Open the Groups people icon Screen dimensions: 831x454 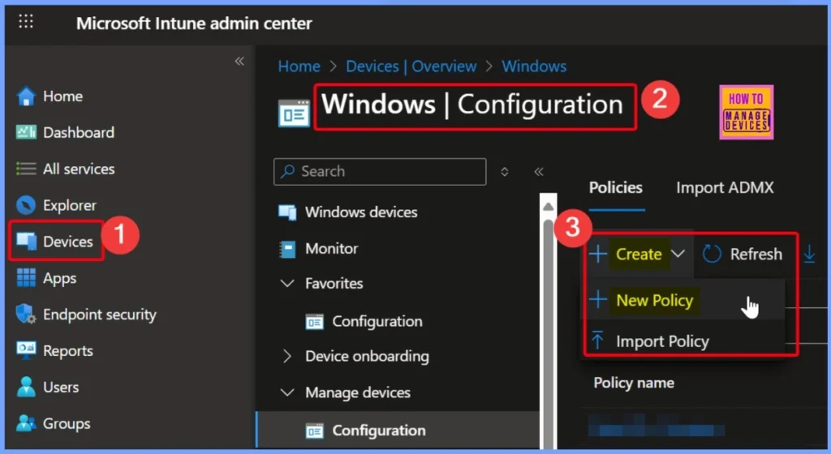(x=25, y=422)
